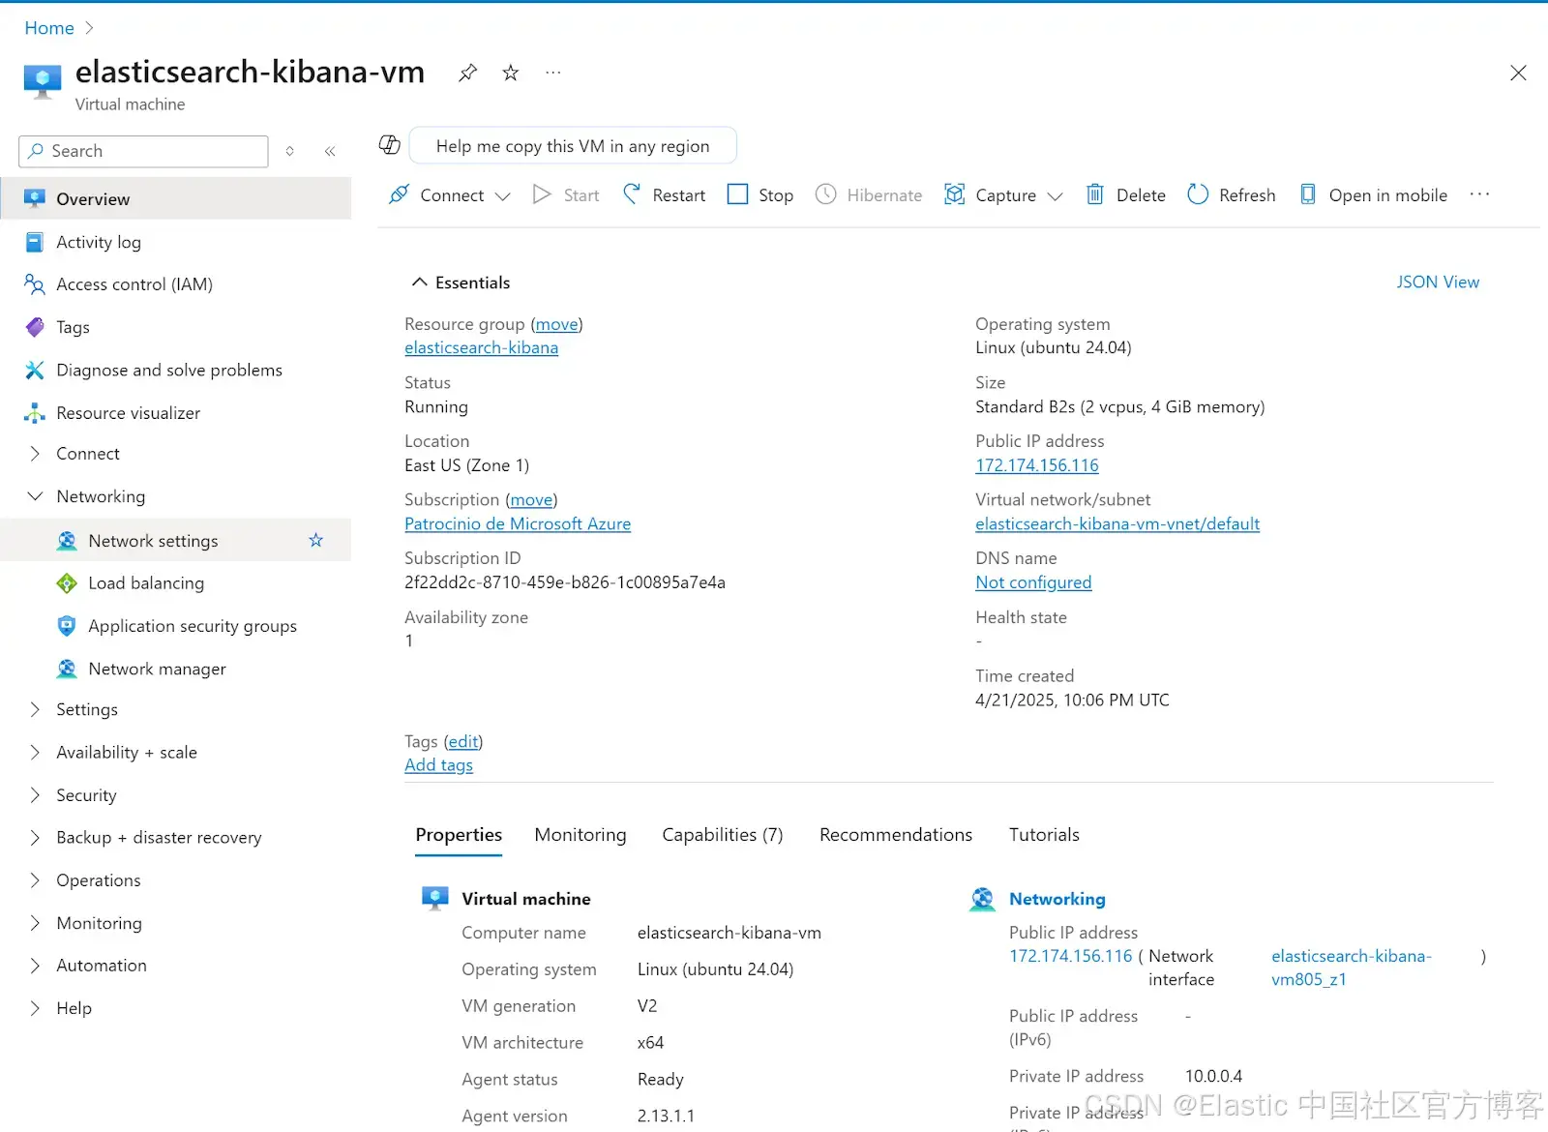The width and height of the screenshot is (1548, 1132).
Task: Switch to the Monitoring tab
Action: tap(580, 835)
